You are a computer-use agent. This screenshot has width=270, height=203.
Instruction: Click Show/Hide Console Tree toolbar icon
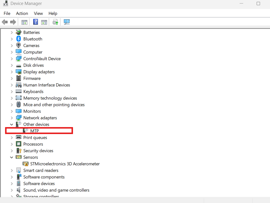[24, 22]
